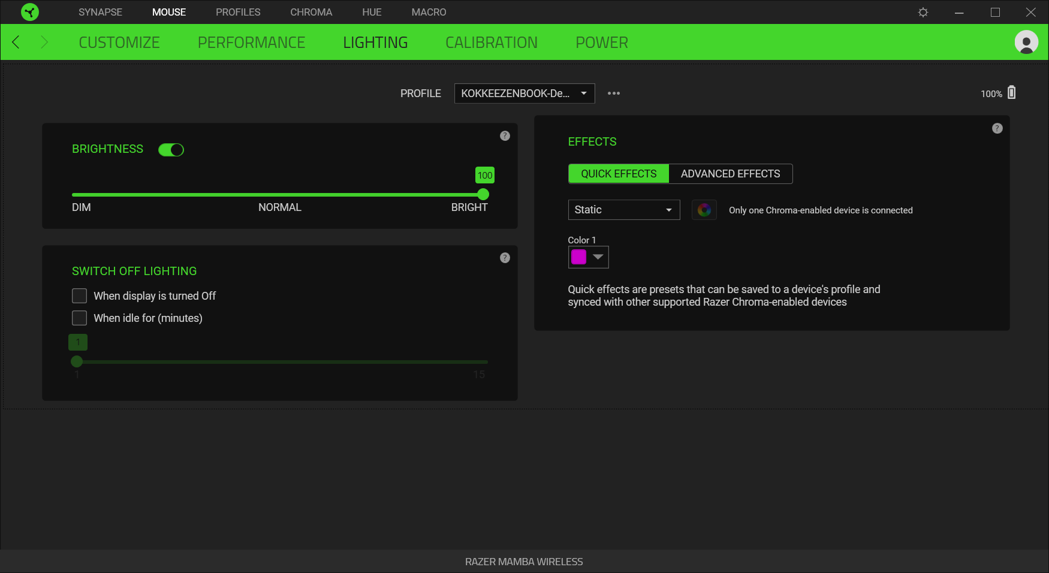Open the Profiles tab
The image size is (1049, 573).
pos(238,12)
